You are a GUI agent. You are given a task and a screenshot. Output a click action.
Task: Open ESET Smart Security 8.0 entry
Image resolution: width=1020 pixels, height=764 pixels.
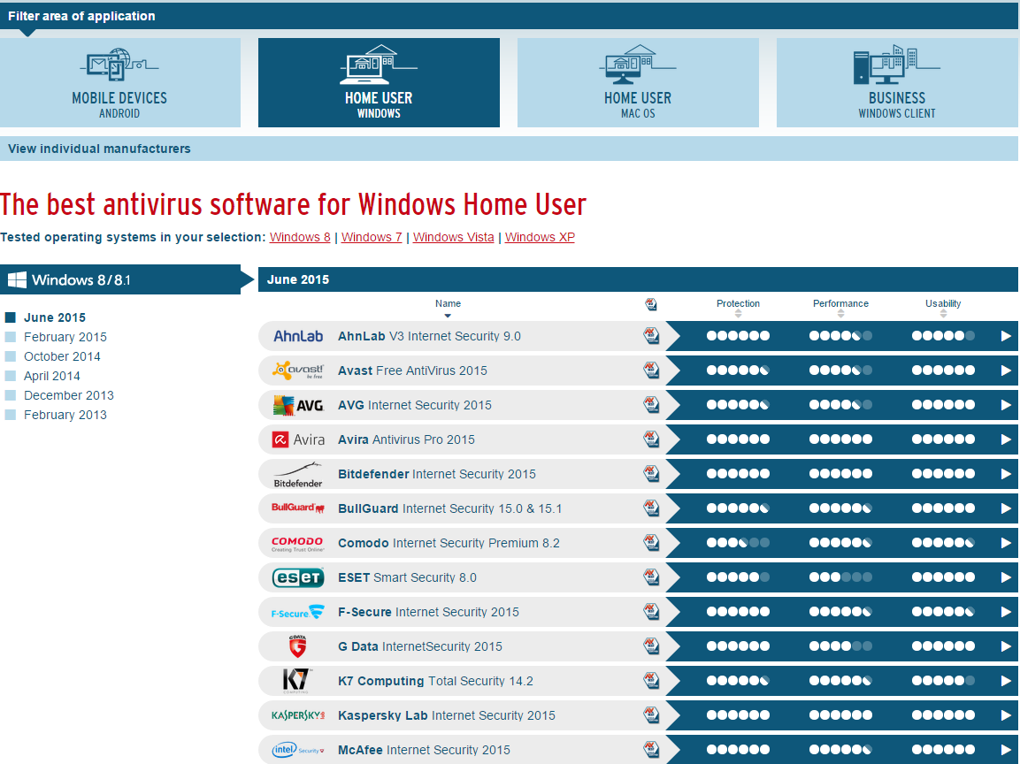click(x=407, y=577)
